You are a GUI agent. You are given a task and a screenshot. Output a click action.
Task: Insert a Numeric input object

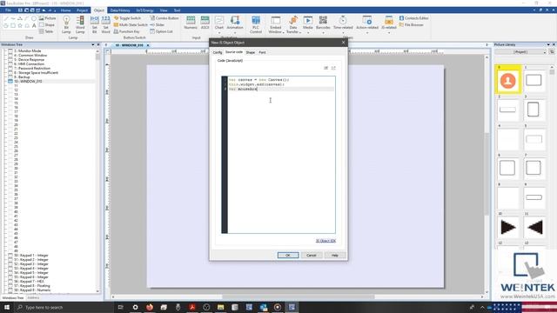pyautogui.click(x=191, y=23)
